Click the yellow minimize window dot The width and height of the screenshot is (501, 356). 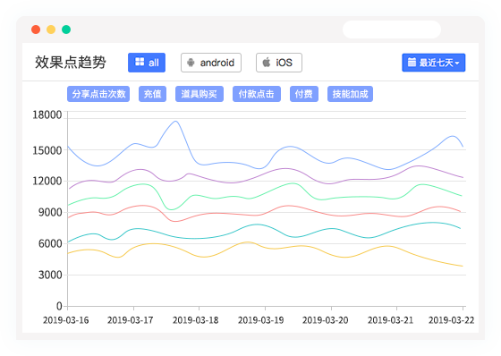[x=51, y=30]
